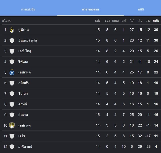Click shield icon beside เจโร
The image size is (161, 153).
[12, 136]
